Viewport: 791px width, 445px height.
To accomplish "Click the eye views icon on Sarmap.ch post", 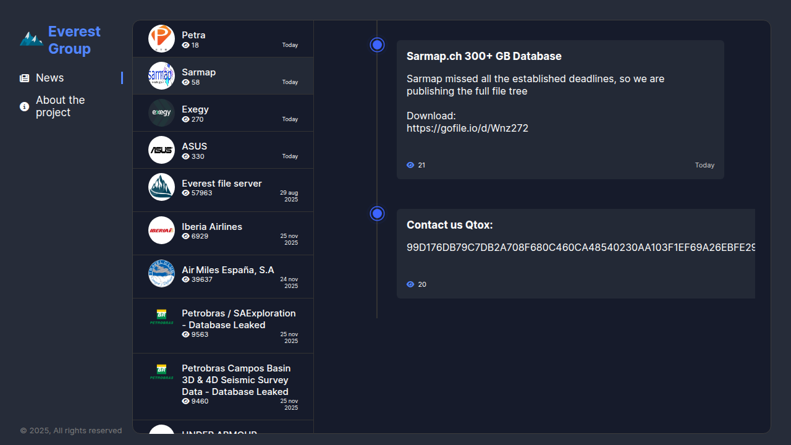I will [x=410, y=165].
